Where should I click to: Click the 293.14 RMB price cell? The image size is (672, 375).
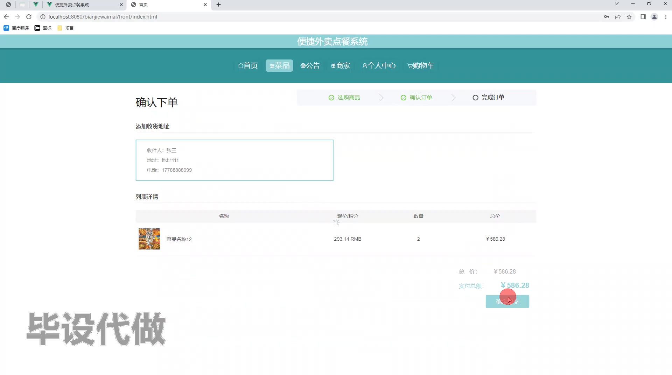point(348,239)
